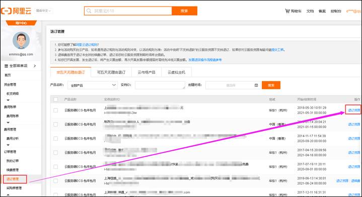
Task: Click 退订资源 for the 2017-07-19 row
Action: (x=354, y=167)
